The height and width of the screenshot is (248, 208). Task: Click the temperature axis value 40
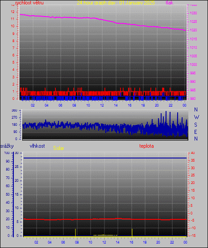tap(193, 153)
